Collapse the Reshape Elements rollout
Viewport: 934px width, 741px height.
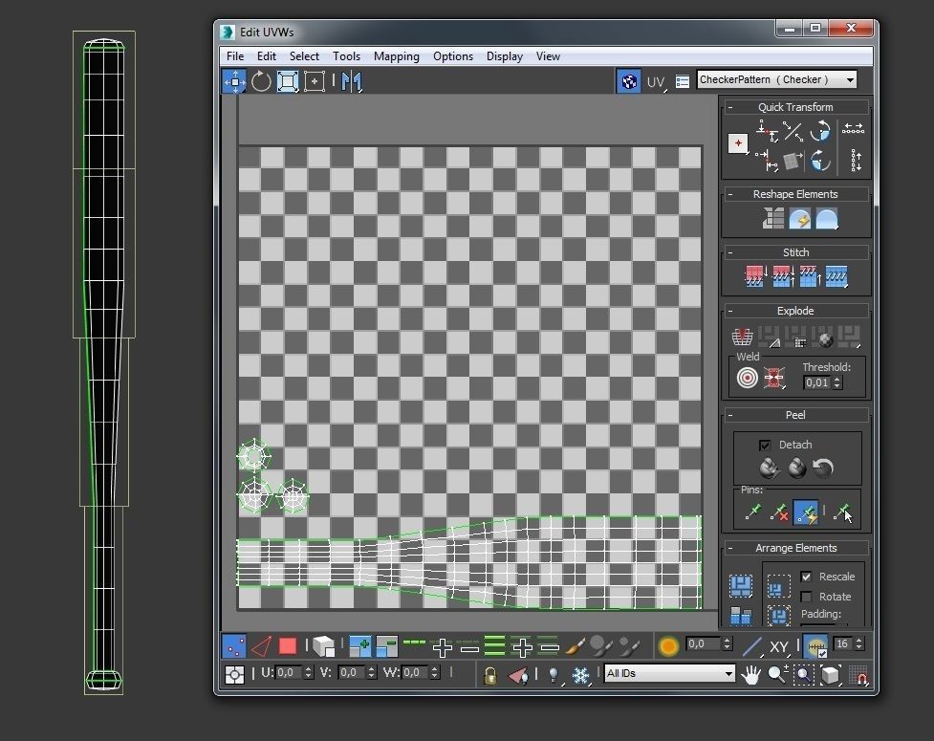[730, 194]
